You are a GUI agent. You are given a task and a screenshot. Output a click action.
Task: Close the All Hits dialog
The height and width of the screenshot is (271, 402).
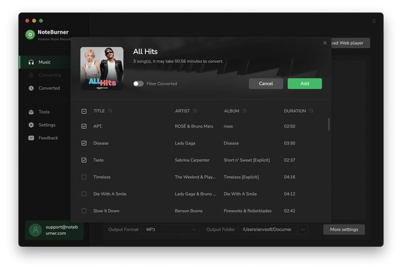tap(324, 43)
